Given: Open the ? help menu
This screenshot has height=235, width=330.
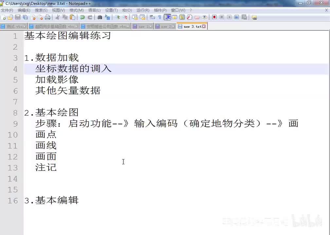Looking at the screenshot, I should pyautogui.click(x=191, y=10).
